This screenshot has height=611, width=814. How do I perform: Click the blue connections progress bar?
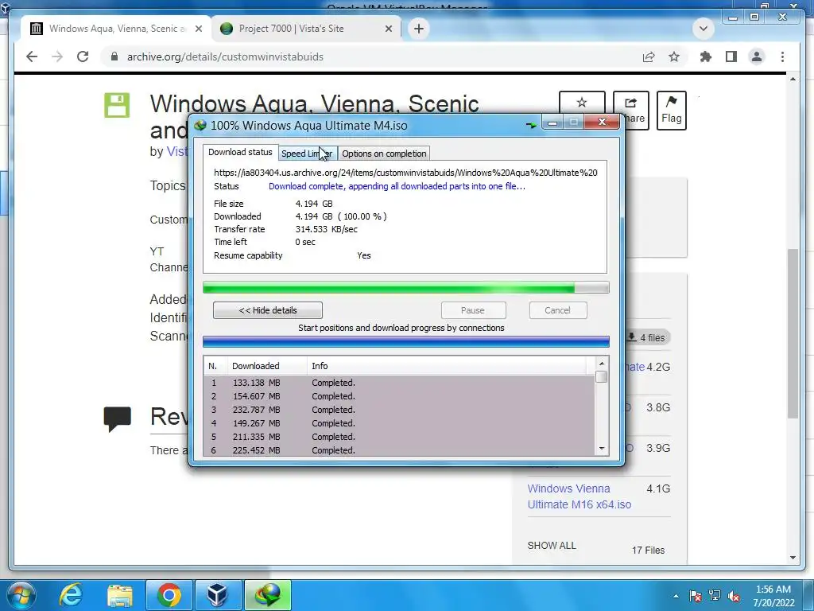405,342
